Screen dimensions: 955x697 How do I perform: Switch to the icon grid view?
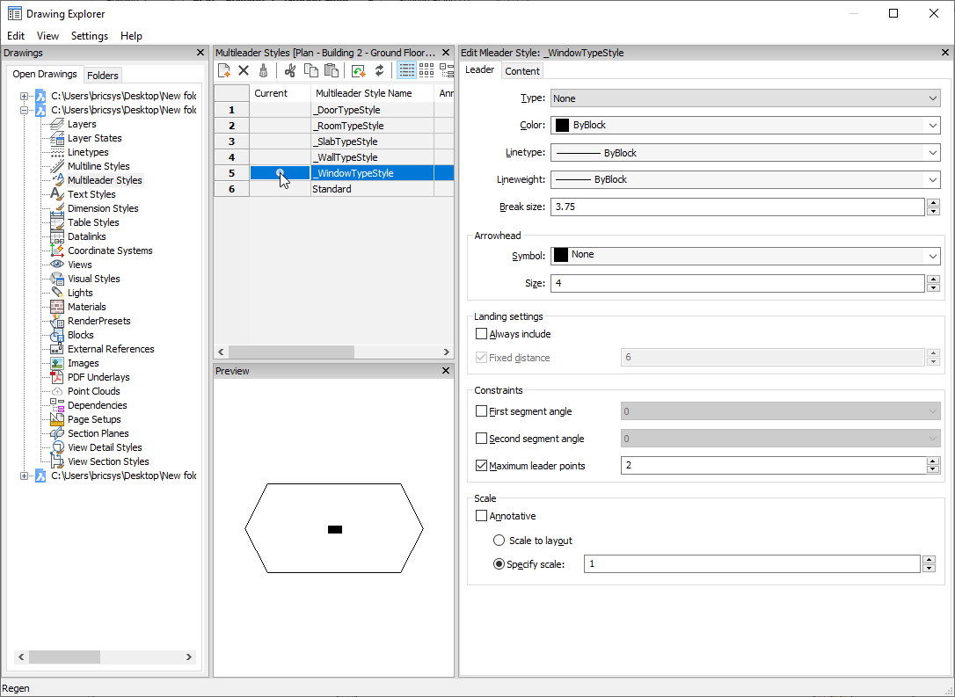point(426,70)
